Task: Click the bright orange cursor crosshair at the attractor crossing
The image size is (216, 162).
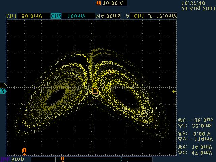Action: (x=95, y=91)
